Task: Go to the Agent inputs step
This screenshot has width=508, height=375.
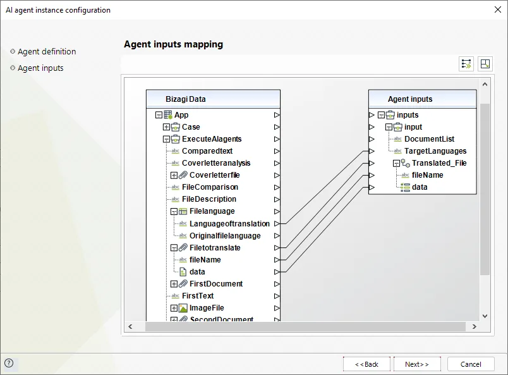Action: tap(40, 68)
